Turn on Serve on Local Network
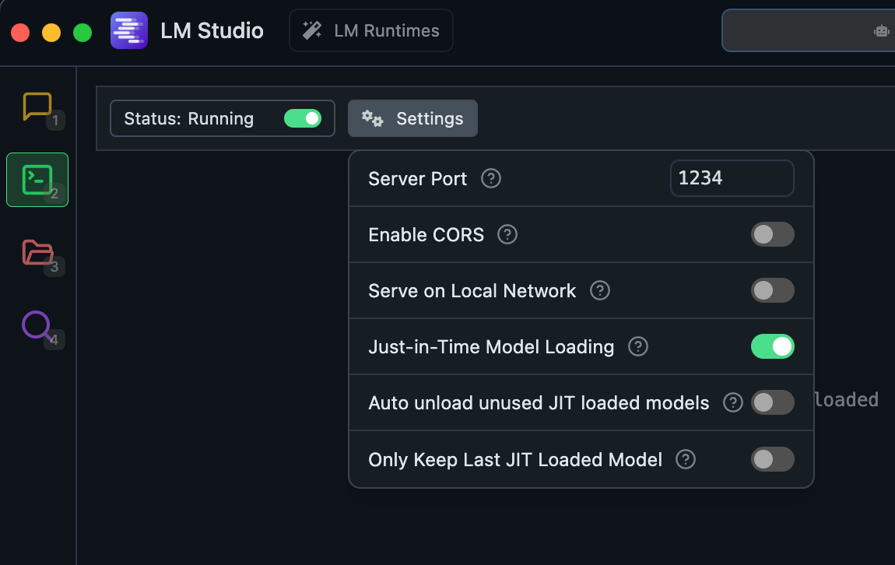895x565 pixels. tap(772, 290)
